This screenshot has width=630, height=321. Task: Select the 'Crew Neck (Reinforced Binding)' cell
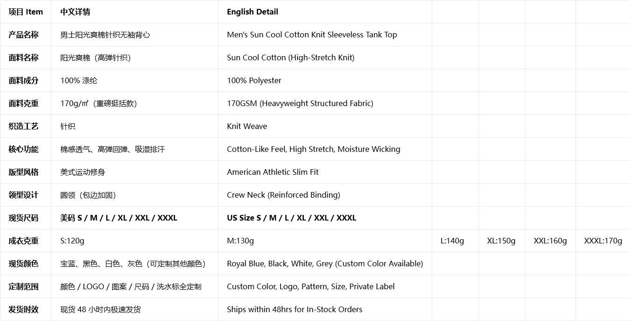coord(325,195)
